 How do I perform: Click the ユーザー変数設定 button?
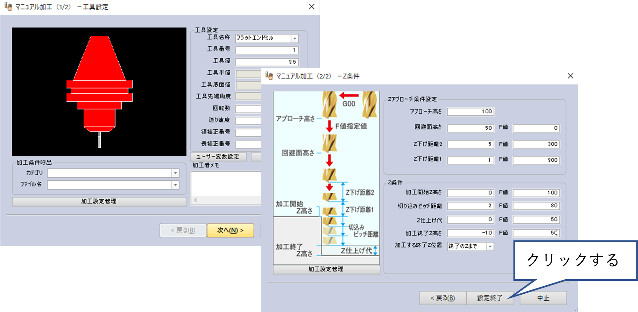point(218,156)
